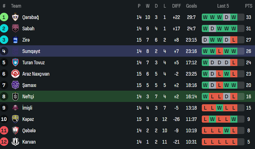Click the Goals column header
This screenshot has height=149, width=255.
pos(192,6)
